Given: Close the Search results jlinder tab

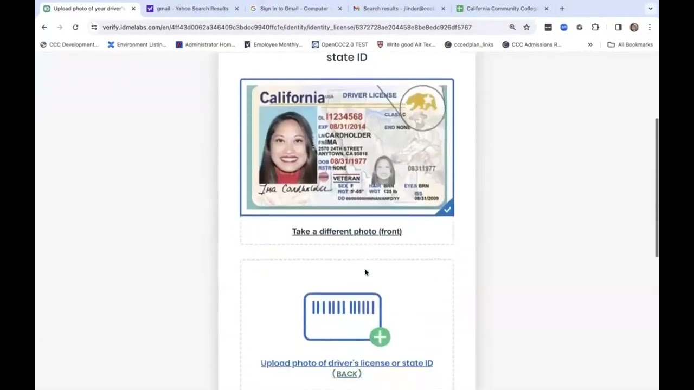Looking at the screenshot, I should pos(443,9).
